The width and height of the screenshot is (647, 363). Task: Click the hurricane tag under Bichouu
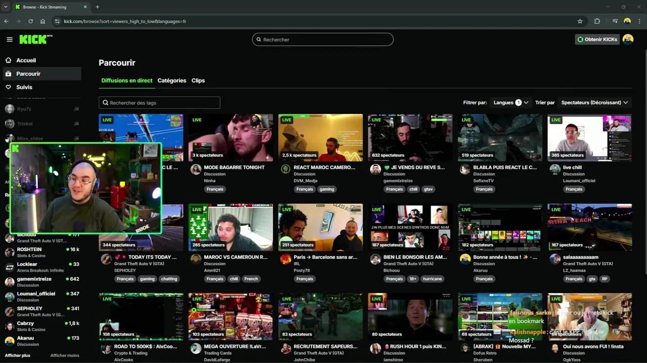432,279
